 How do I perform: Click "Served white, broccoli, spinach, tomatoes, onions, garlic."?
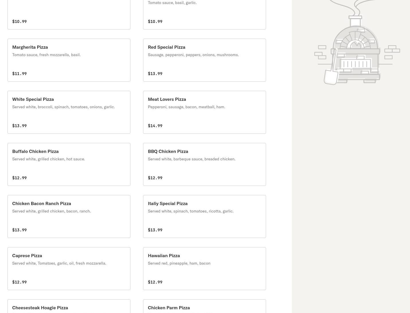64,107
